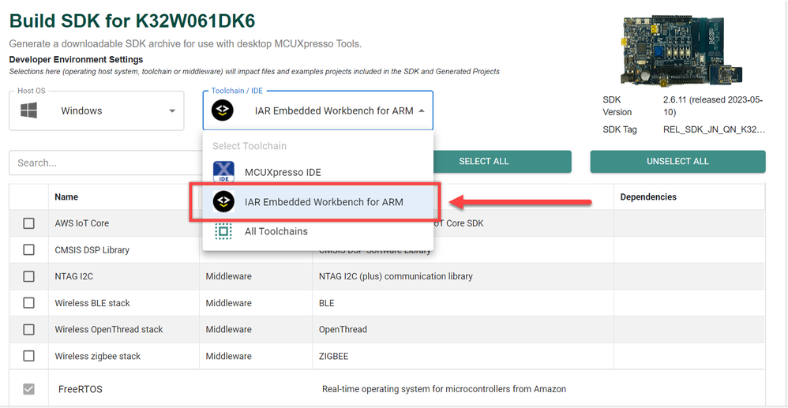The height and width of the screenshot is (408, 788).
Task: Open the Host OS dropdown arrow
Action: [x=172, y=111]
